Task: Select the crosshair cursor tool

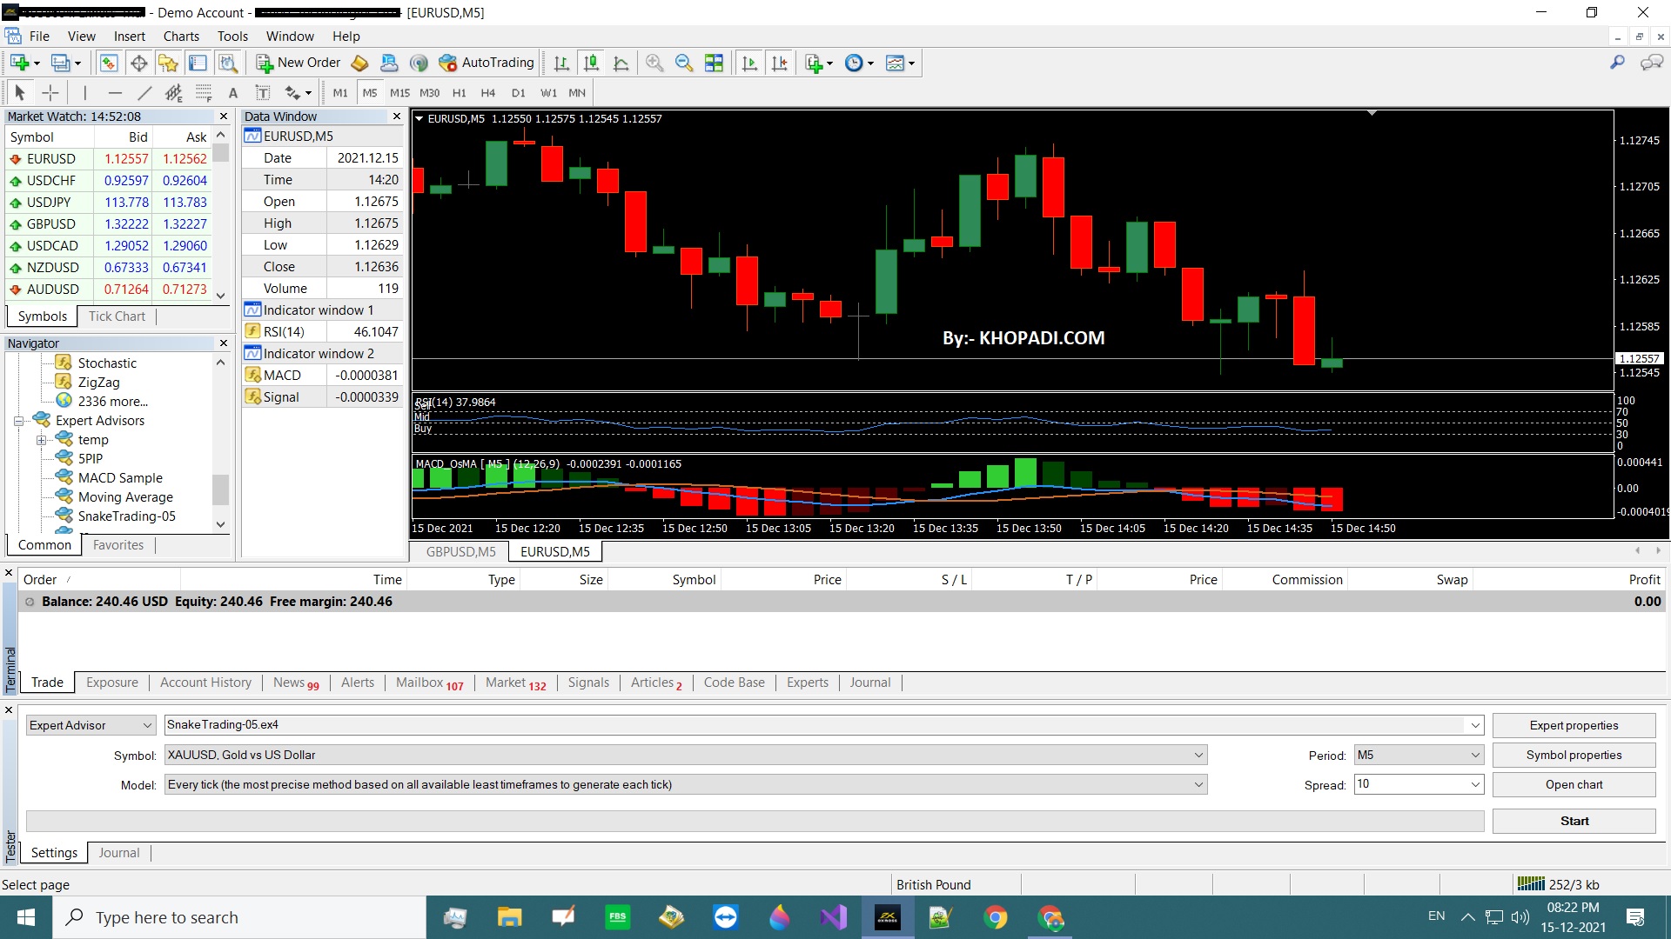Action: [x=50, y=93]
